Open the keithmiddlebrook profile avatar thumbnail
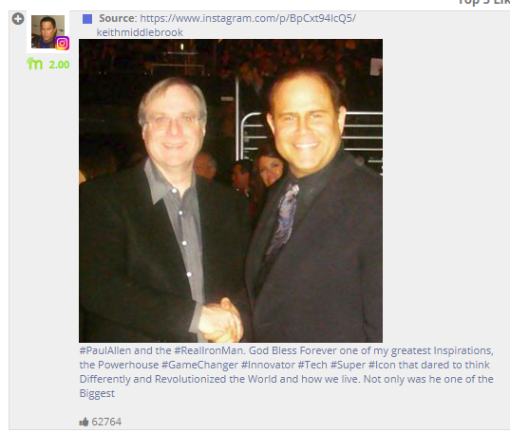This screenshot has width=510, height=433. (x=47, y=31)
